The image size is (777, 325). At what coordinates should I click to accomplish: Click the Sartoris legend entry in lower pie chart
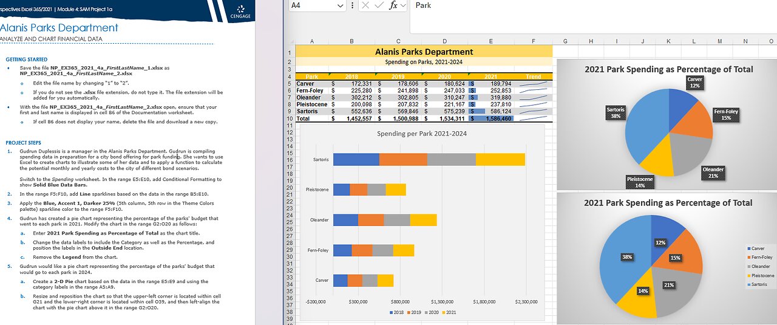758,284
